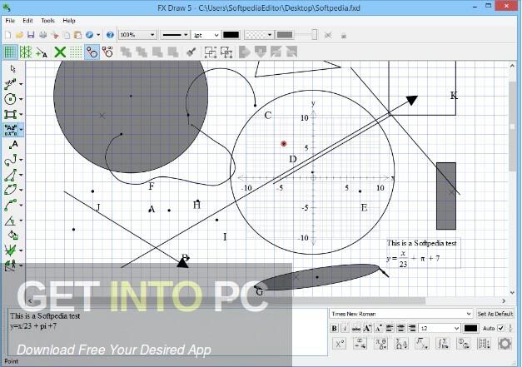Click the blue help question mark icon
The width and height of the screenshot is (522, 367).
point(110,35)
